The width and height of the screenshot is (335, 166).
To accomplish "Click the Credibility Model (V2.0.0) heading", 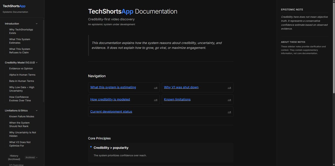I will (20, 63).
